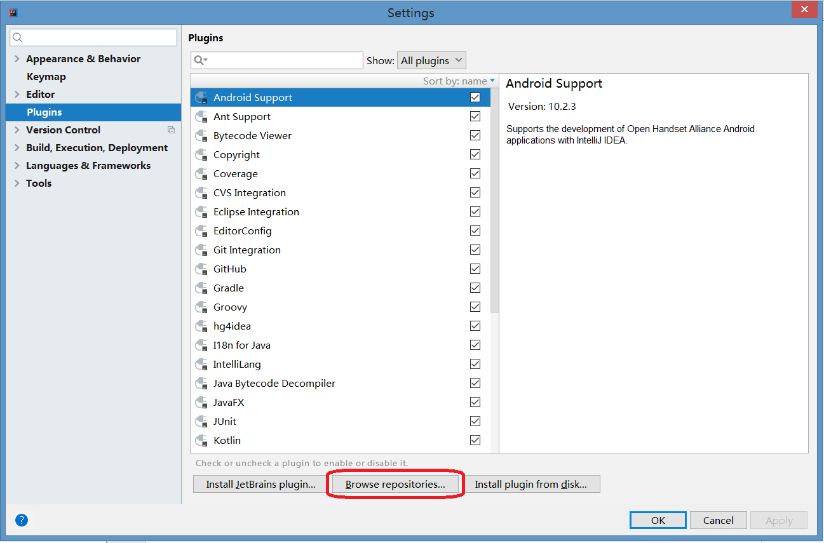Click Install JetBrains plugin button

coord(260,484)
